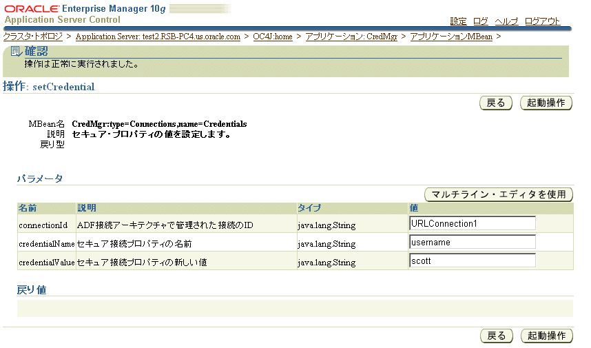Viewport: 591px width, 348px height.
Task: Click the empty 戻り値 result box
Action: coord(295,309)
